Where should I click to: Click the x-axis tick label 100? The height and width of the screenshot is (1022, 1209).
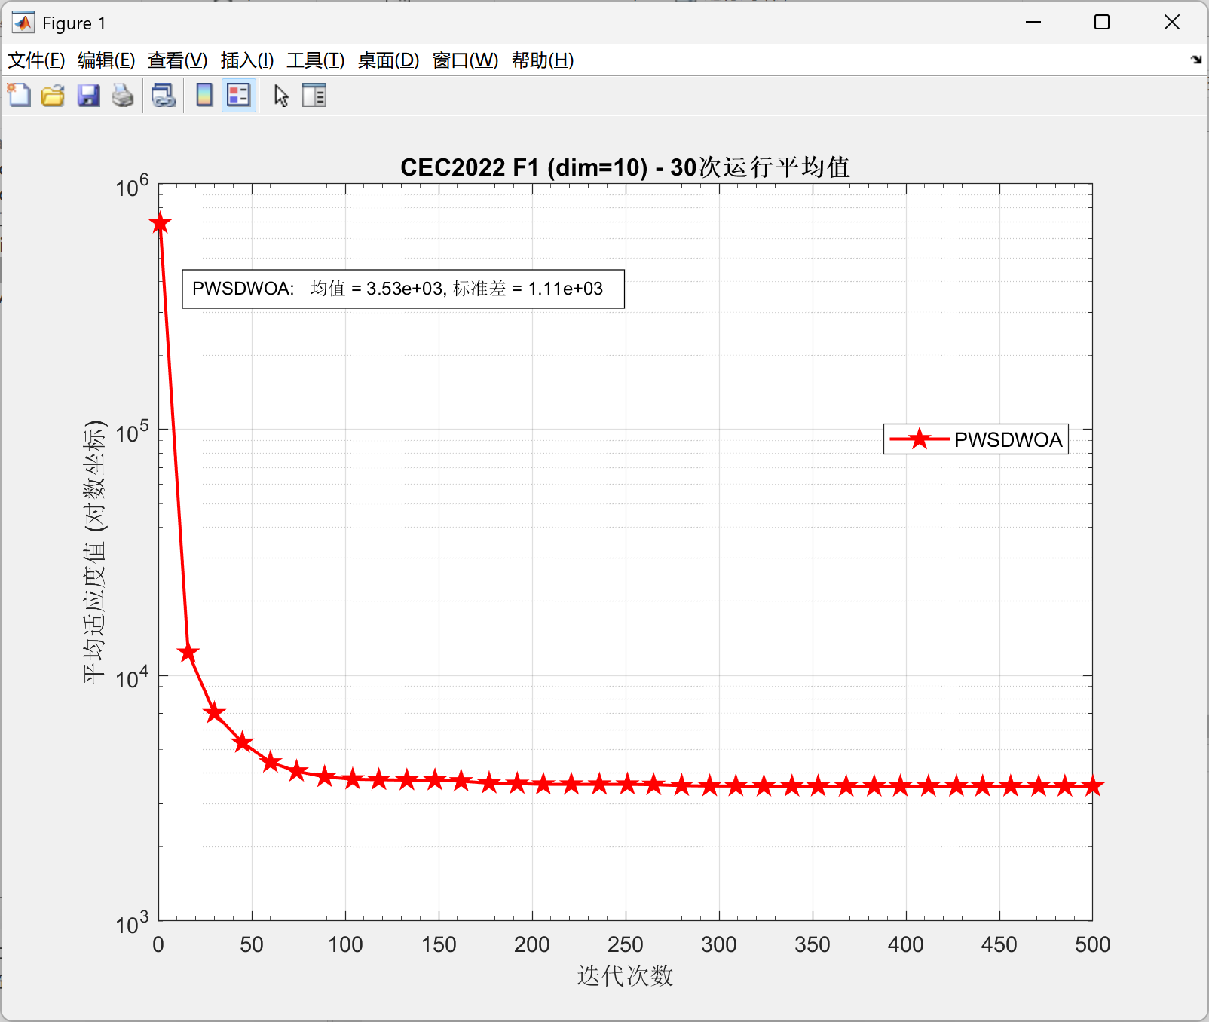pos(345,944)
